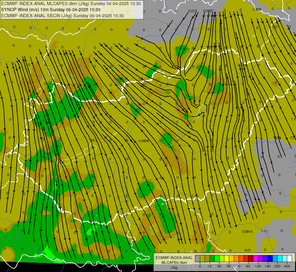This screenshot has height=272, width=296.
Task: Click the map value 16.1
Action: (x=94, y=140)
